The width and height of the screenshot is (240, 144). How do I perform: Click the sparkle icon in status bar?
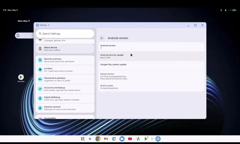coord(221,10)
